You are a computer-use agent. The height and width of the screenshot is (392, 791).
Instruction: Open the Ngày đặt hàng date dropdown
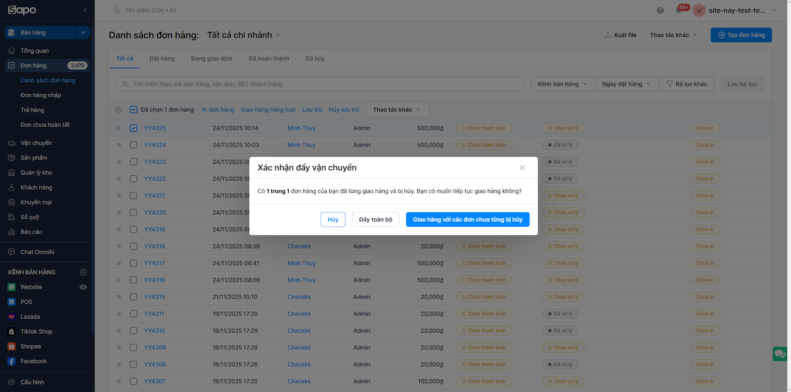[626, 84]
